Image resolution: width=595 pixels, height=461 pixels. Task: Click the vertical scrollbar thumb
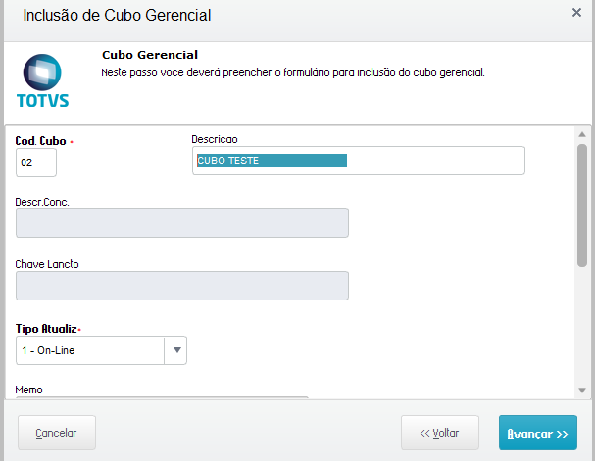click(582, 206)
